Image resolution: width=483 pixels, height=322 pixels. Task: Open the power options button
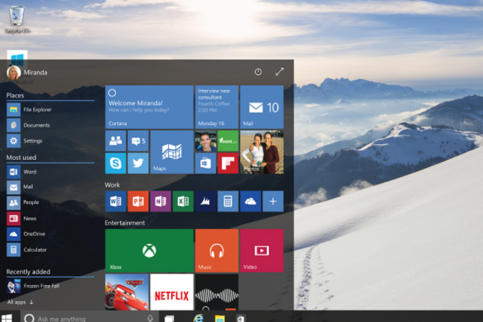pos(258,72)
